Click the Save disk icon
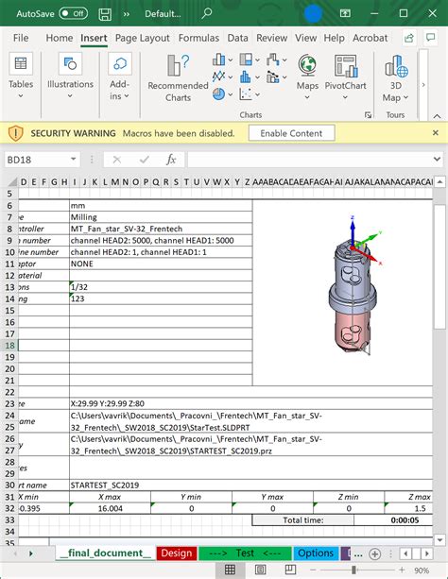 pyautogui.click(x=105, y=14)
